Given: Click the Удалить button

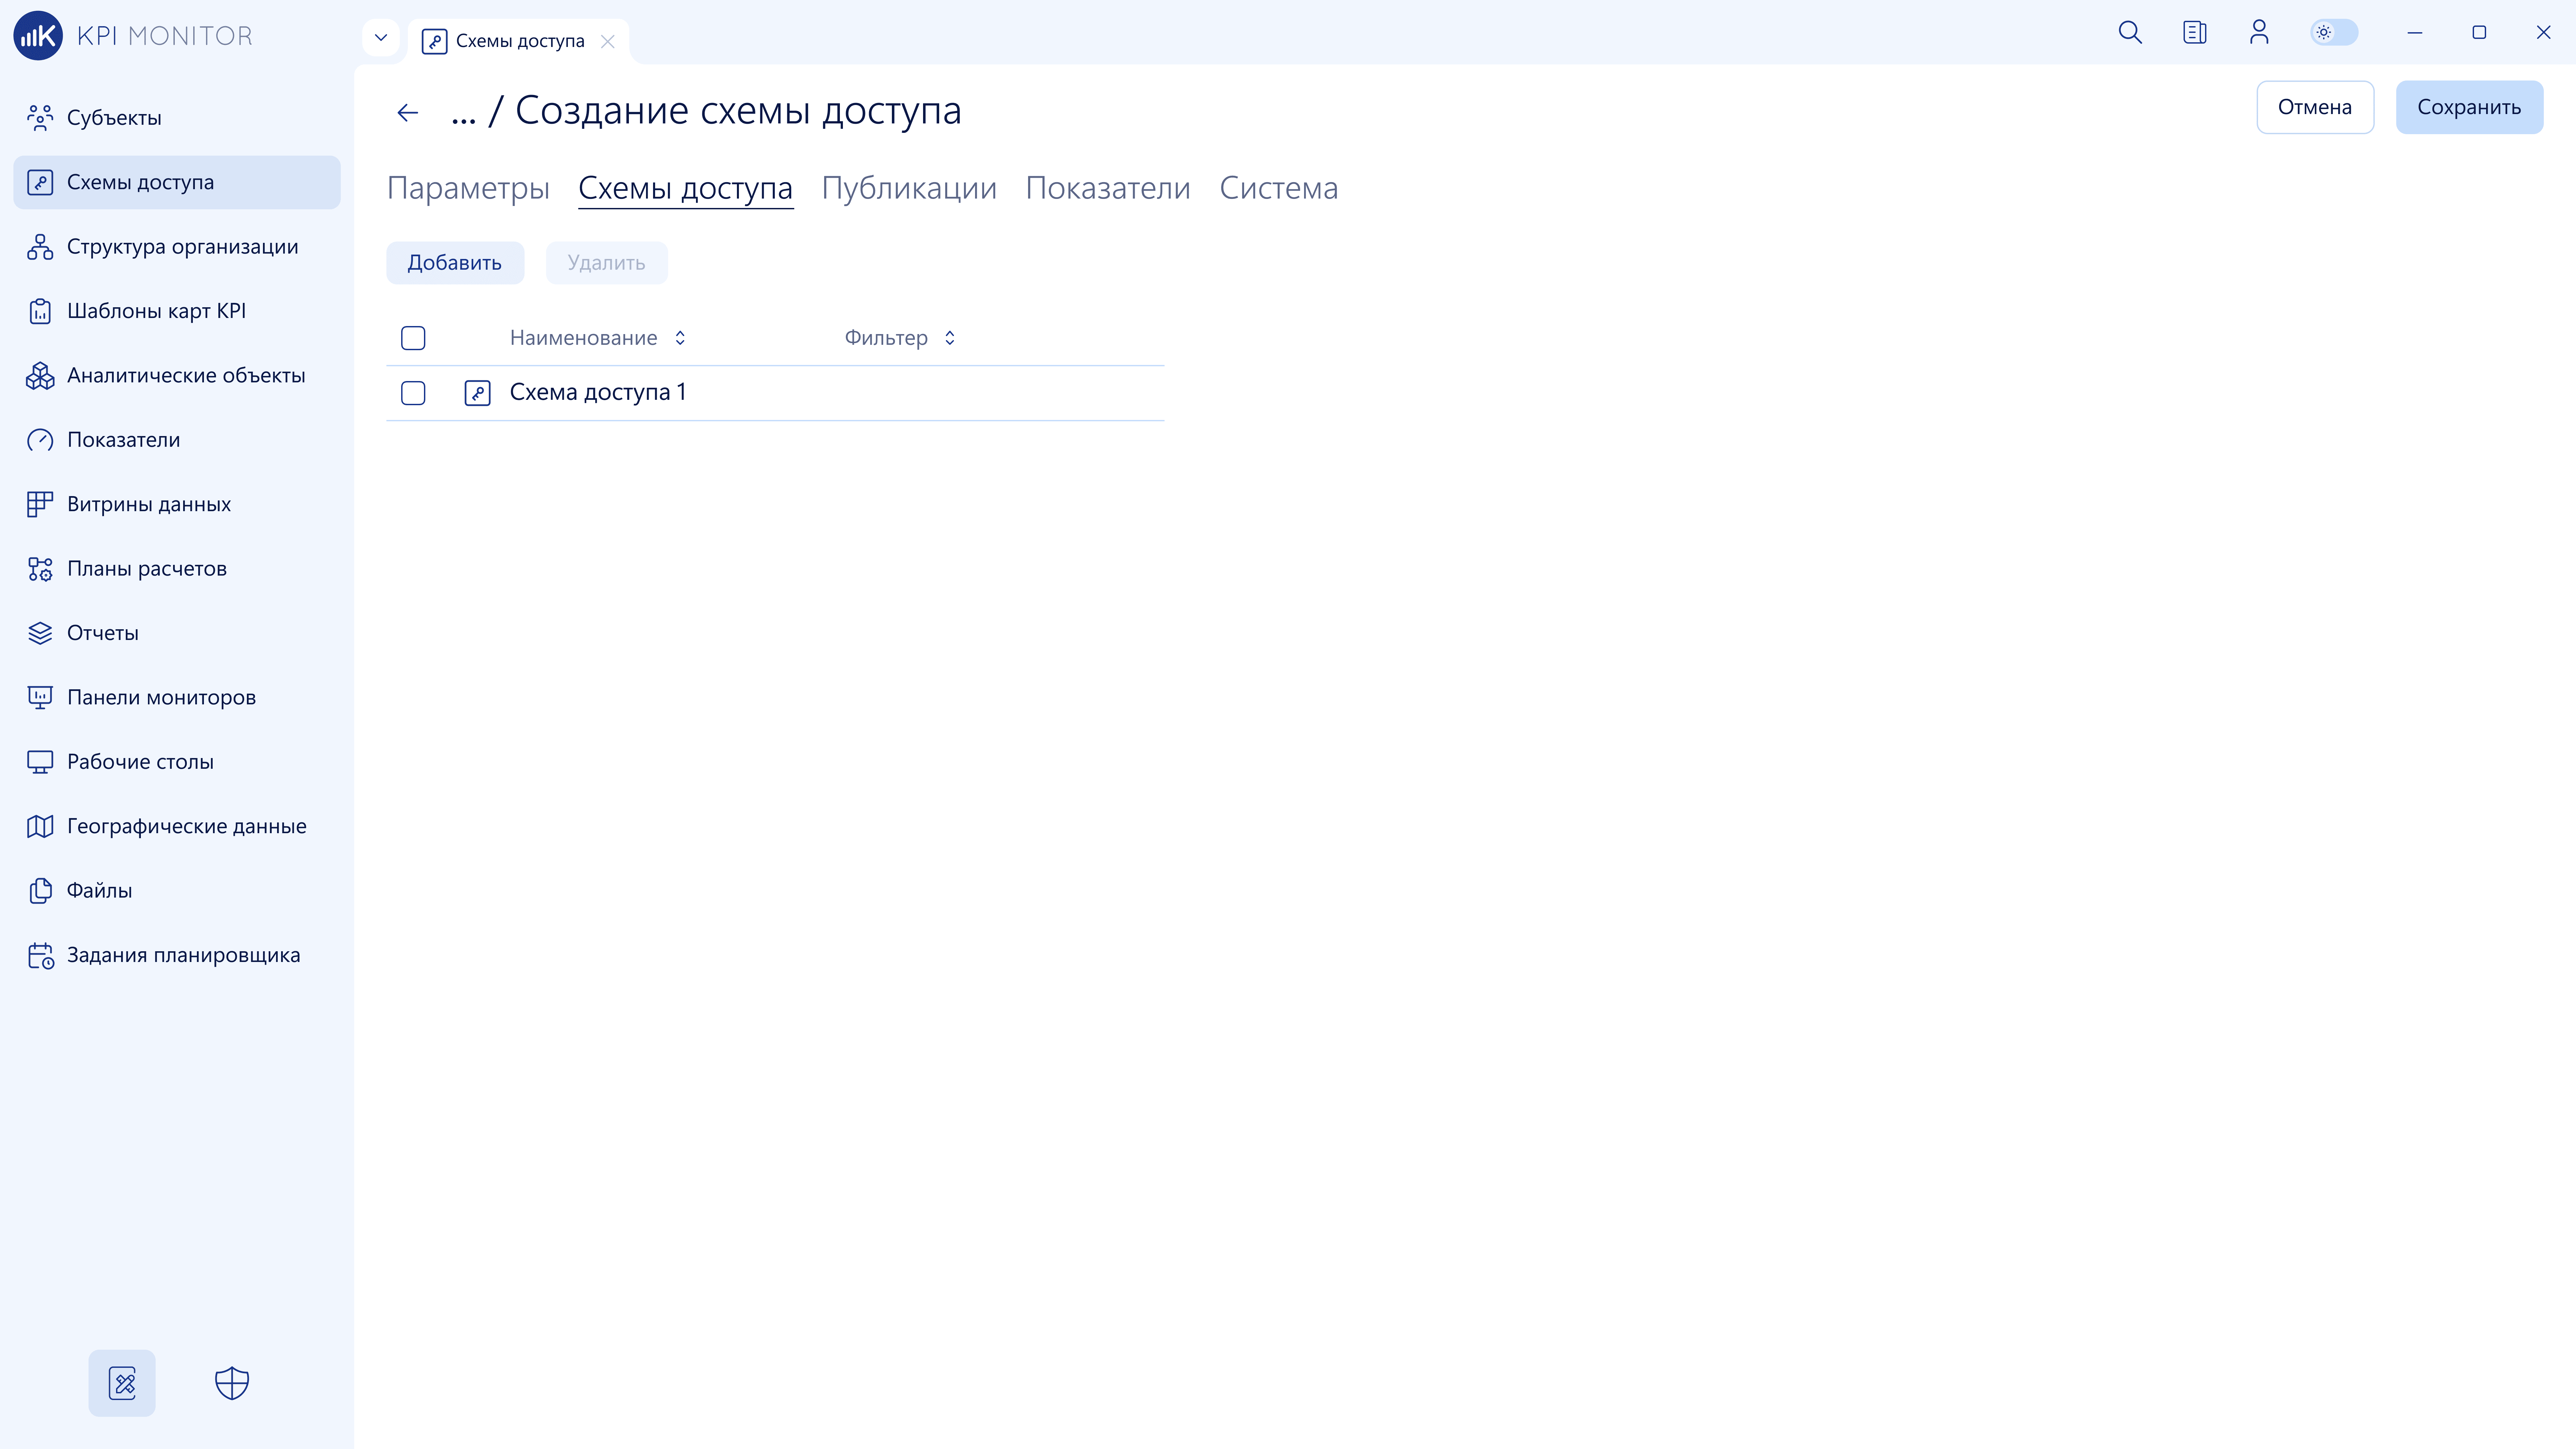Looking at the screenshot, I should 607,263.
